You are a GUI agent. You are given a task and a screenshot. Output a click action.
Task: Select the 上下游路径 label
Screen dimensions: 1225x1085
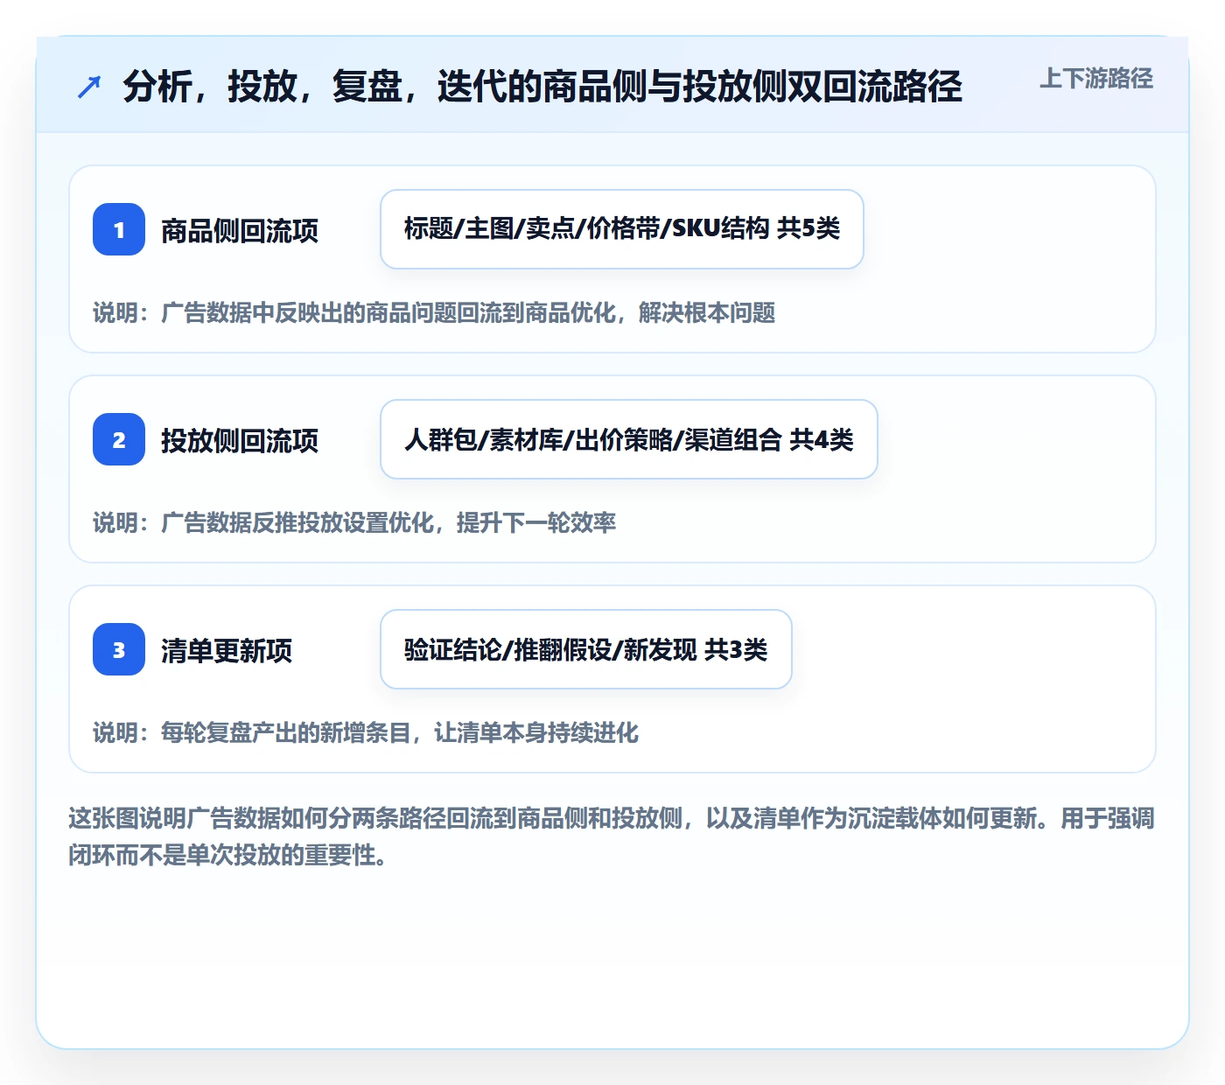[x=1096, y=79]
